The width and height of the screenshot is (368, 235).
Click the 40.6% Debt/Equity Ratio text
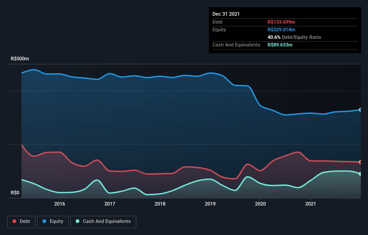(294, 37)
